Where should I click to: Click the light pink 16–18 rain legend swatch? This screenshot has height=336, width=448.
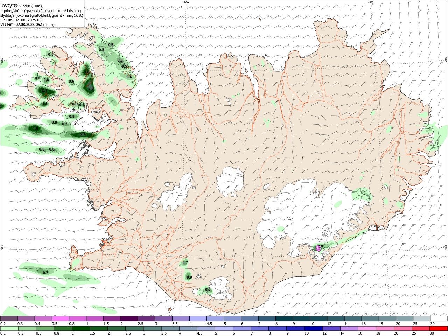coord(367,328)
